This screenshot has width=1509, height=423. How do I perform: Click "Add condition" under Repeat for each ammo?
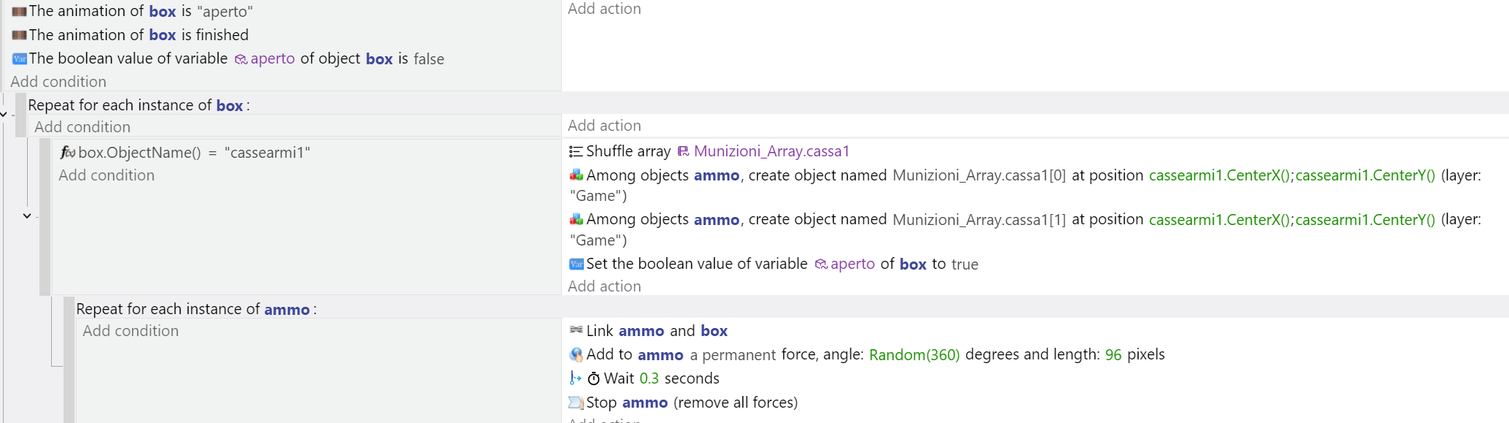[x=131, y=331]
